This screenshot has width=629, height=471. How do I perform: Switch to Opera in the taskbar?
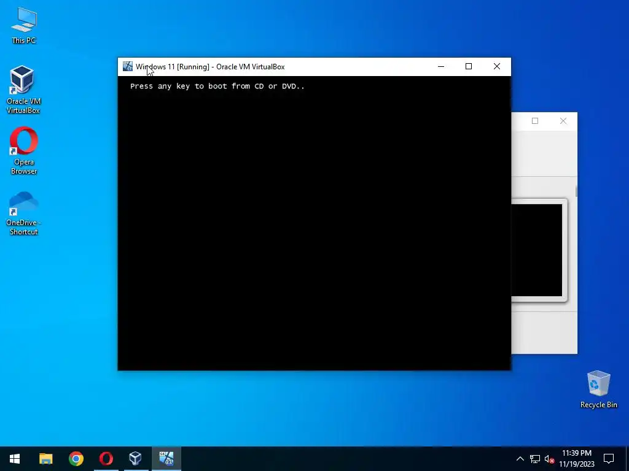(106, 459)
